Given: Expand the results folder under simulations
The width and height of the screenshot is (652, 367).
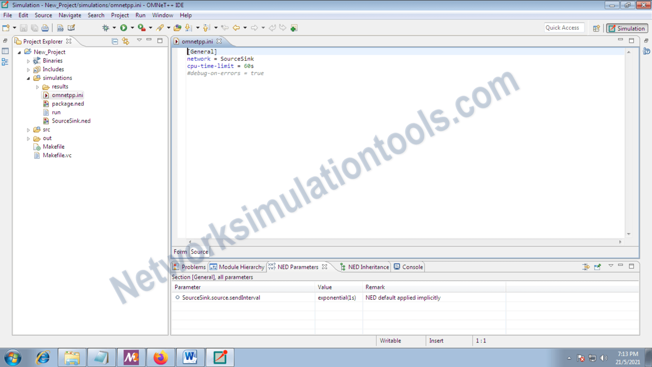Looking at the screenshot, I should 37,86.
